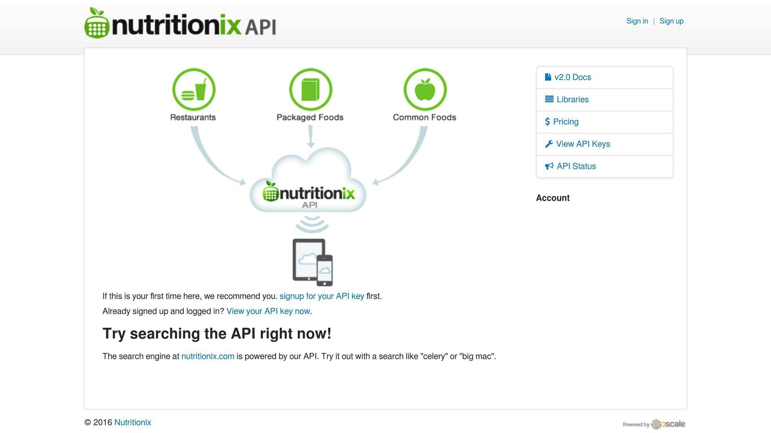
Task: Visit the nutritionix.com link in text
Action: pos(208,356)
